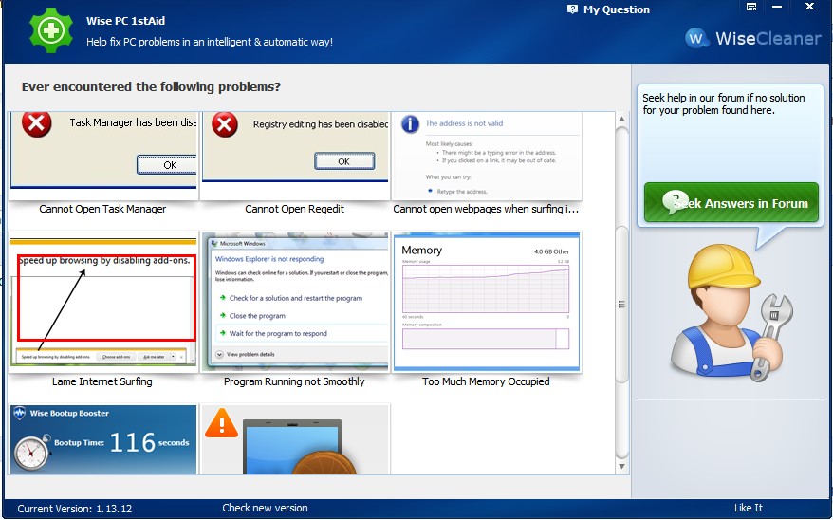Select the Cannot open webpages thumbnail

(486, 156)
